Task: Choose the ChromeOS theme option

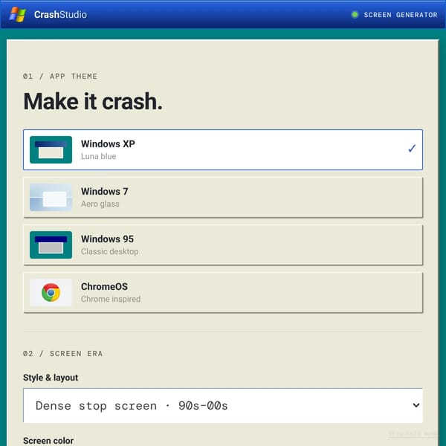Action: pos(223,292)
